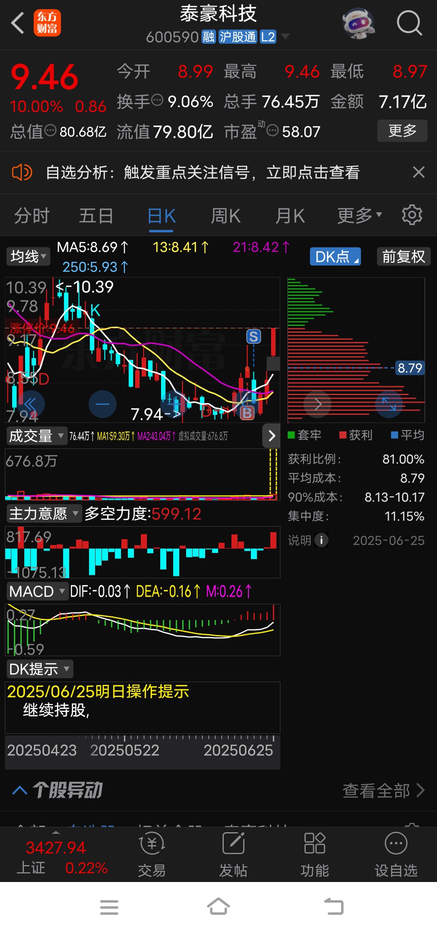The height and width of the screenshot is (933, 437).
Task: Open the Eastmoney logo icon
Action: [47, 23]
